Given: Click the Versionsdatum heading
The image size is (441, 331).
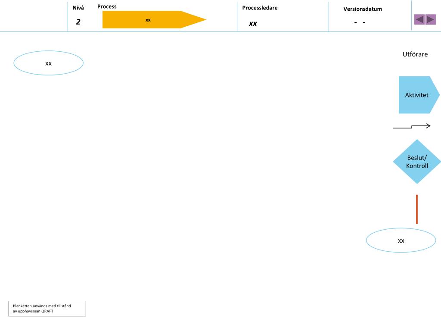Looking at the screenshot, I should (363, 9).
